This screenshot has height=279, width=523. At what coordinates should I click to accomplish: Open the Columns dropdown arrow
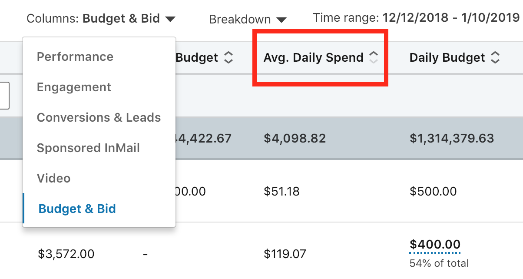coord(170,19)
